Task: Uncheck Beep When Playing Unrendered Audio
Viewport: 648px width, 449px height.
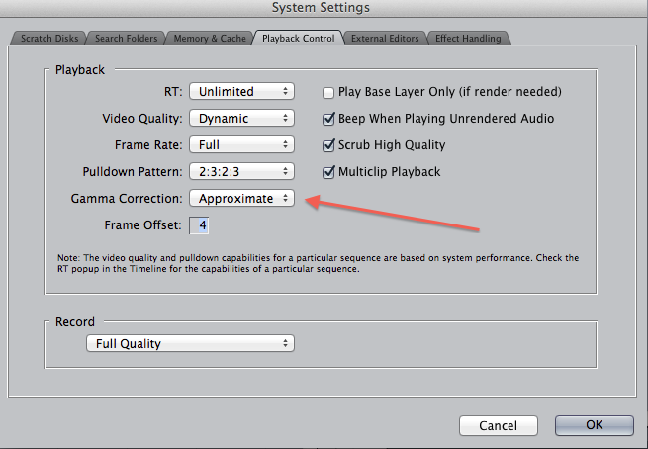Action: point(328,119)
